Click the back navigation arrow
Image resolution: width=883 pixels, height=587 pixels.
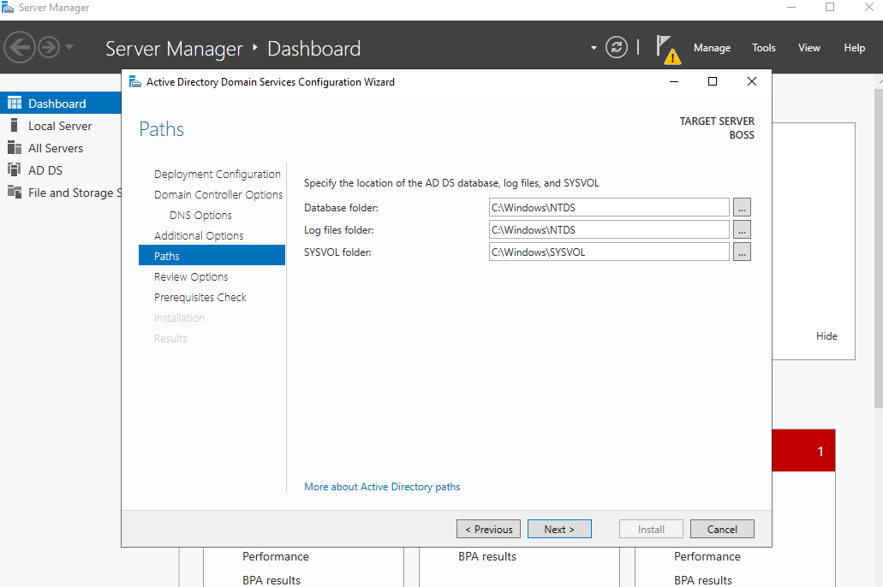pyautogui.click(x=20, y=47)
